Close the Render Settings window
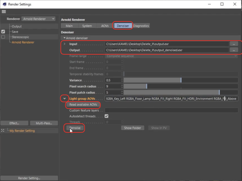242x181 pixels. click(x=235, y=4)
